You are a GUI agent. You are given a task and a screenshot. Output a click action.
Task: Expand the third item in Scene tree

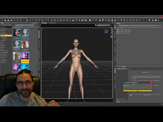120,33
